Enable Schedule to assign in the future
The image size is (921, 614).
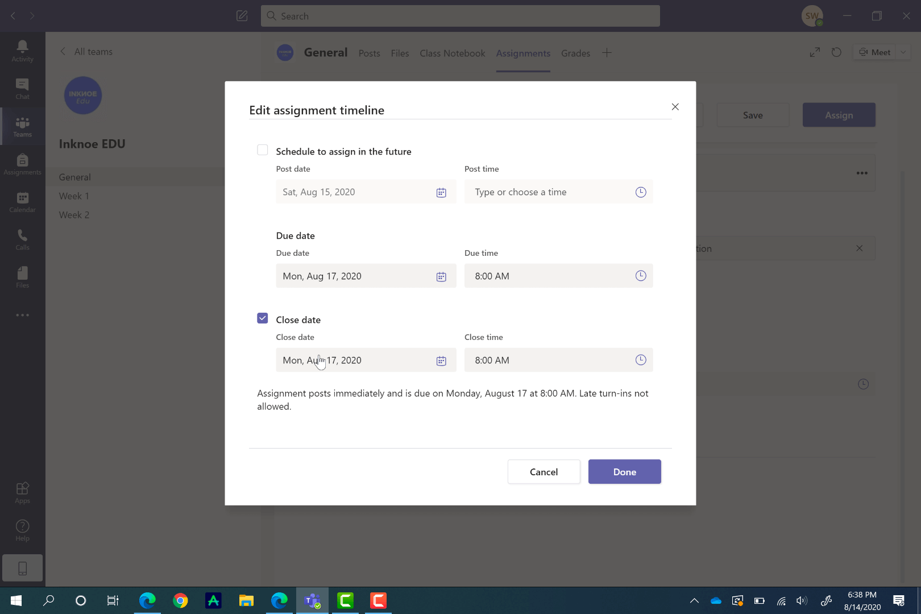pos(262,150)
